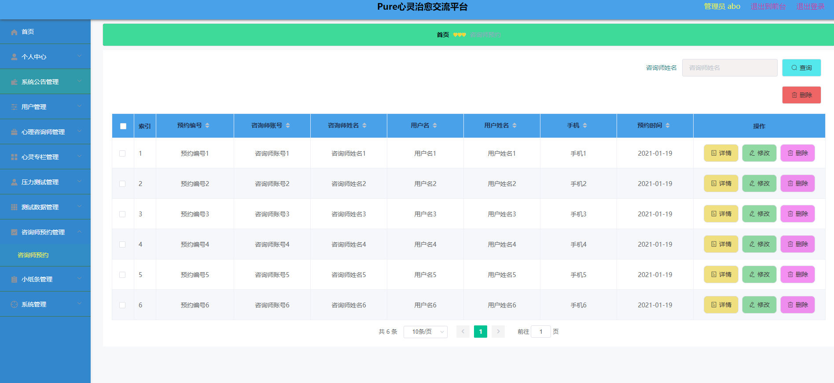
Task: Click the table icon beside 测试数据管理
Action: [x=14, y=208]
